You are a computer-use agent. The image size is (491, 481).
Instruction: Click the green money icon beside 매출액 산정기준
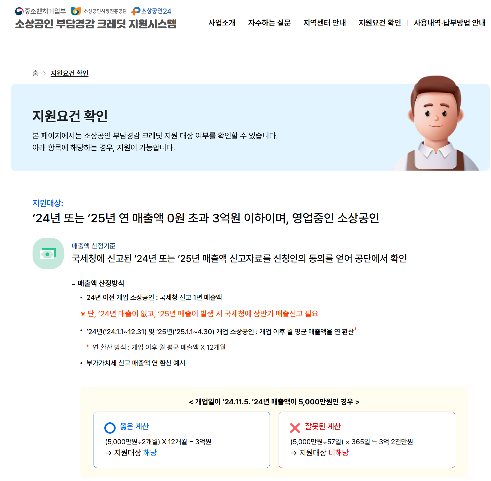tap(48, 253)
